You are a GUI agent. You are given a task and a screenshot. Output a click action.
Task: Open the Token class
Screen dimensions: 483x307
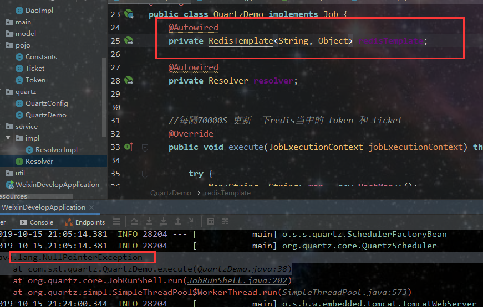35,80
